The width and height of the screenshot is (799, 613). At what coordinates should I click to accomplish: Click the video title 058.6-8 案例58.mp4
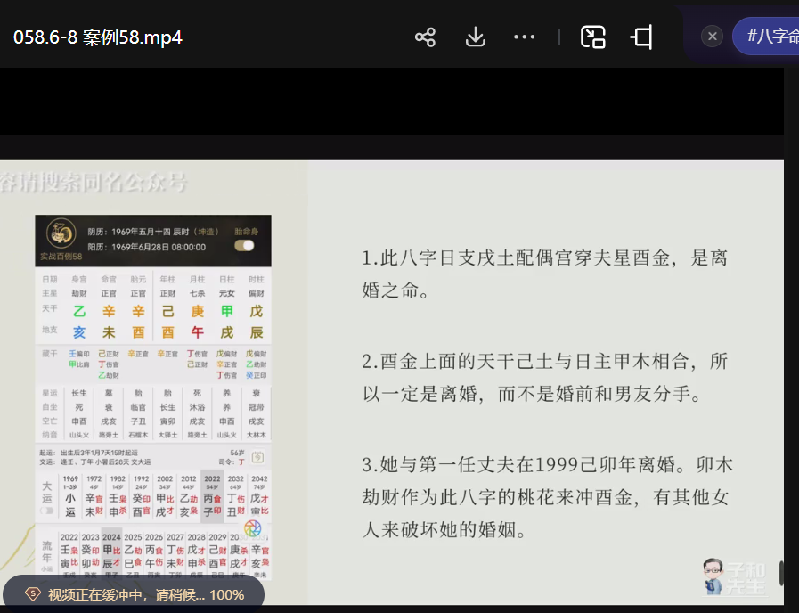click(98, 37)
